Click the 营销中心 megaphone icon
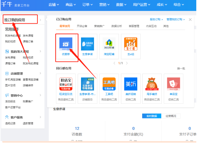The width and height of the screenshot is (199, 143). click(x=7, y=95)
